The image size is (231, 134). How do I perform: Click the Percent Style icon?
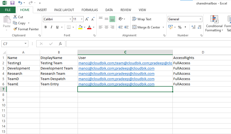click(180, 27)
